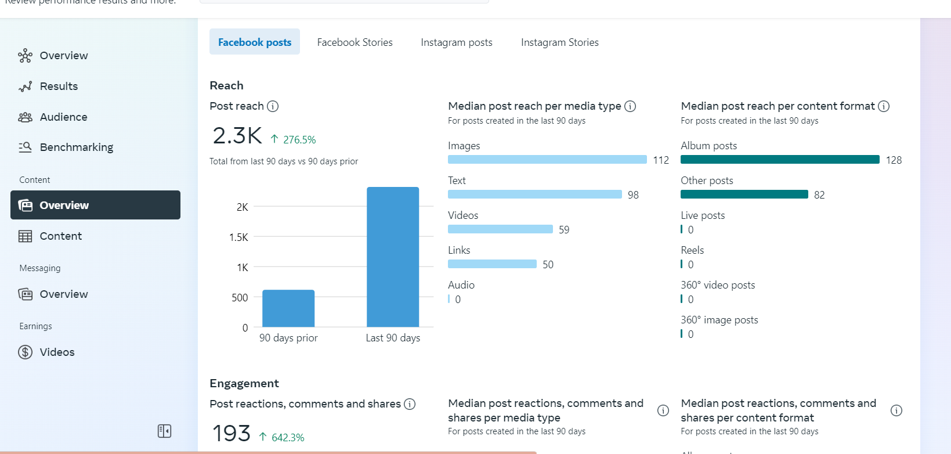Click info icon beside Post reactions, comments and shares

pyautogui.click(x=410, y=404)
